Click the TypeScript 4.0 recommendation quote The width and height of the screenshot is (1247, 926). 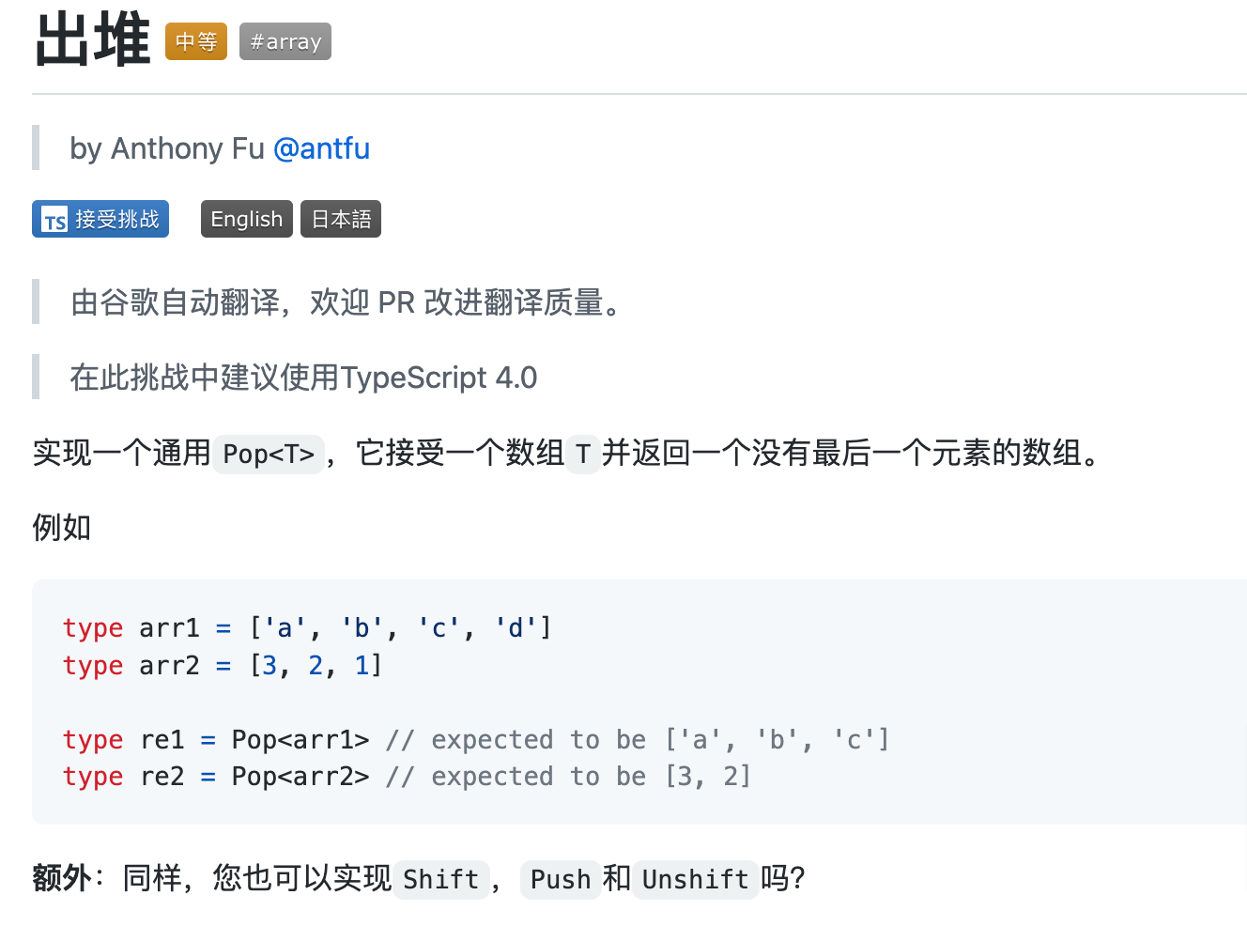tap(303, 378)
